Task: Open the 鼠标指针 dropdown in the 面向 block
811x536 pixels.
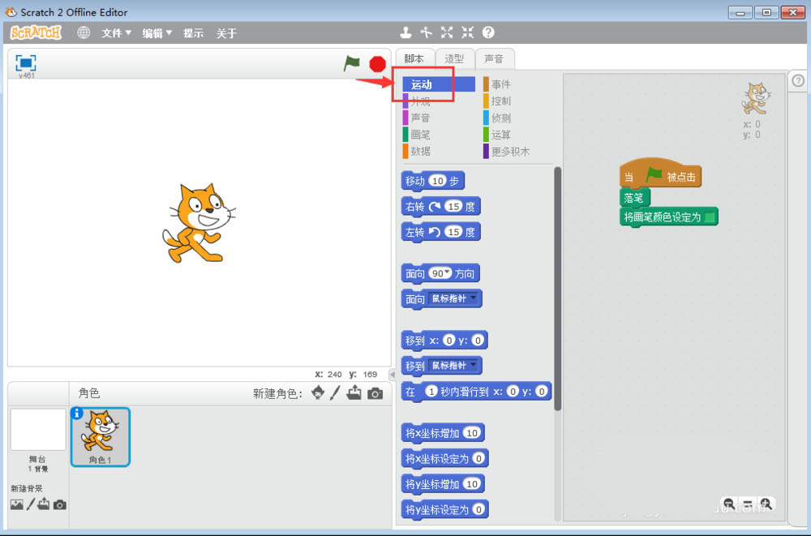Action: click(473, 298)
